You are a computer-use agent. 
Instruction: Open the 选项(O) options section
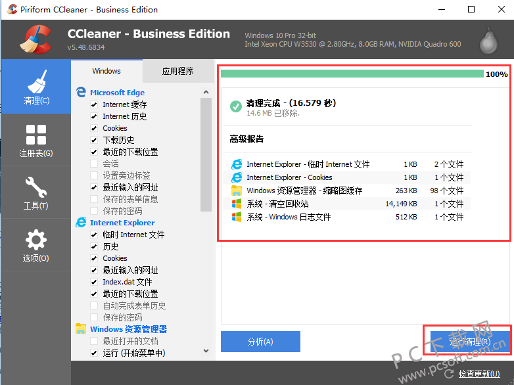tap(36, 246)
